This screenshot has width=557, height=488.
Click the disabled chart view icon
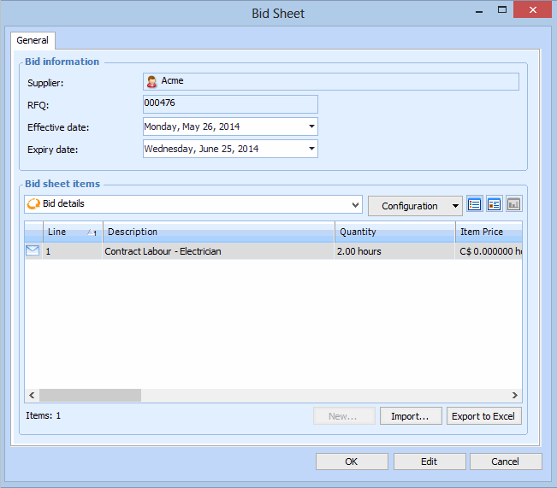(513, 204)
